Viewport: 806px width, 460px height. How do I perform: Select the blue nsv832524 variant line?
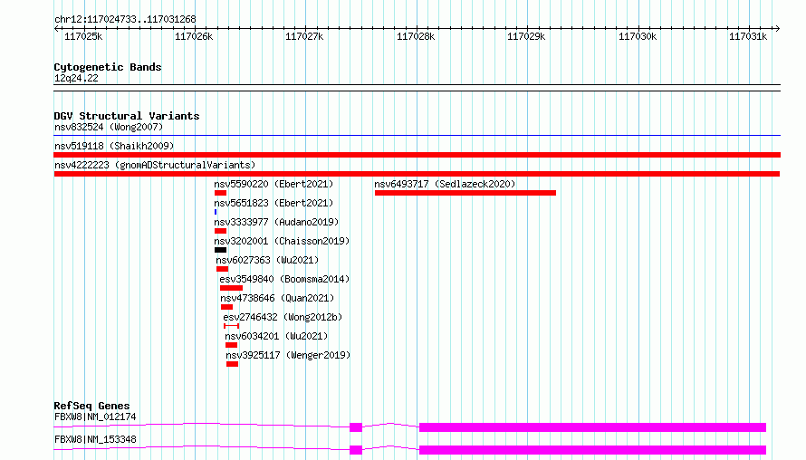(x=417, y=136)
